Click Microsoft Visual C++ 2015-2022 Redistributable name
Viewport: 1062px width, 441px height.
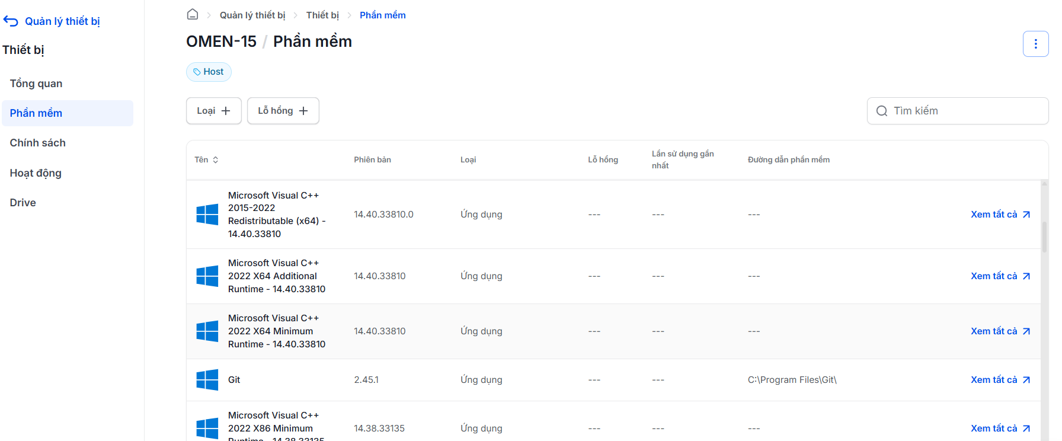point(277,215)
